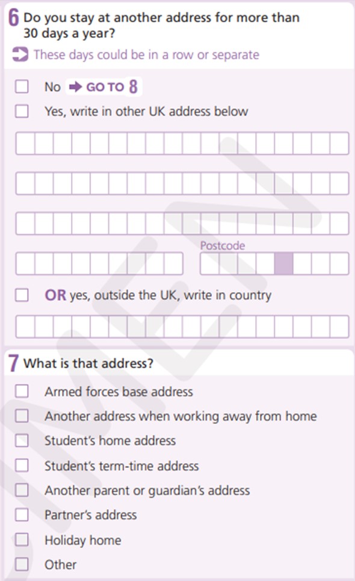The width and height of the screenshot is (355, 581).
Task: Click the question 6 number marker
Action: 14,17
